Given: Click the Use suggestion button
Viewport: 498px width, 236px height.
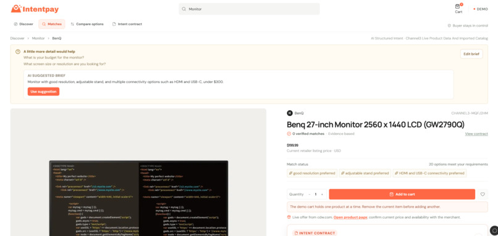Looking at the screenshot, I should (43, 92).
